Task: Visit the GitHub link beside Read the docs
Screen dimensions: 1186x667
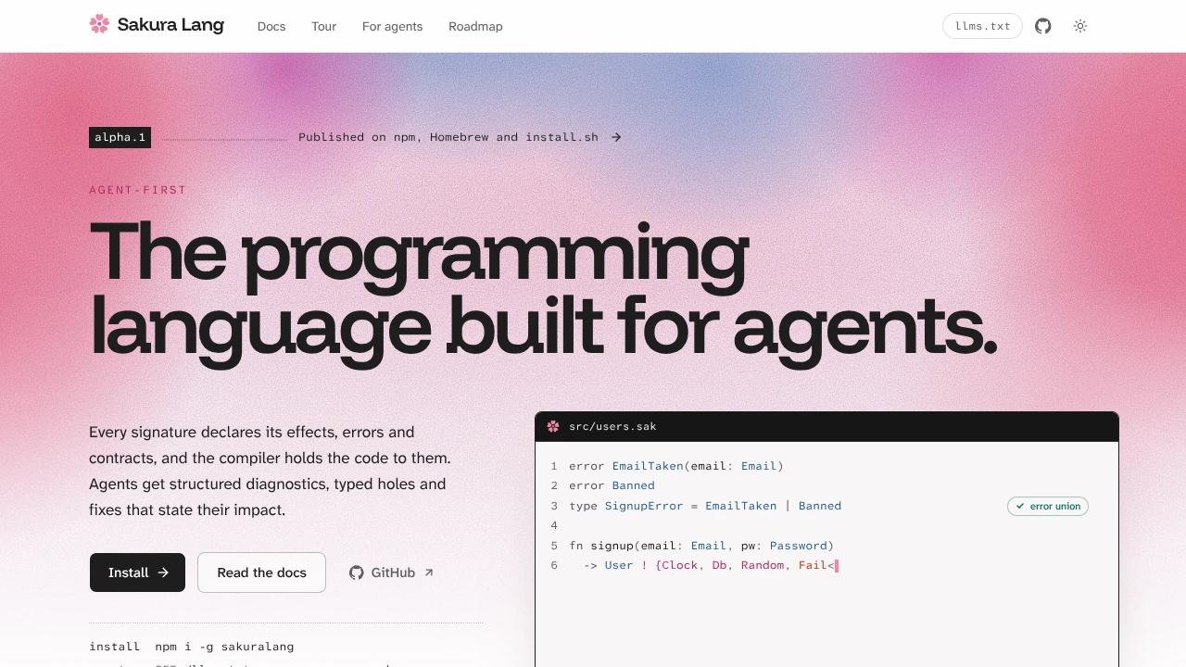Action: click(391, 573)
